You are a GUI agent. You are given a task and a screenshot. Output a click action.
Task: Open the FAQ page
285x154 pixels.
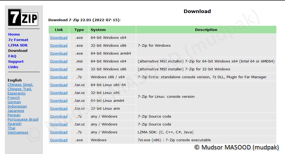point(12,56)
